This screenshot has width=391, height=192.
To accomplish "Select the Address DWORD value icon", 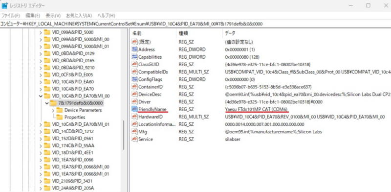I will tap(135, 49).
